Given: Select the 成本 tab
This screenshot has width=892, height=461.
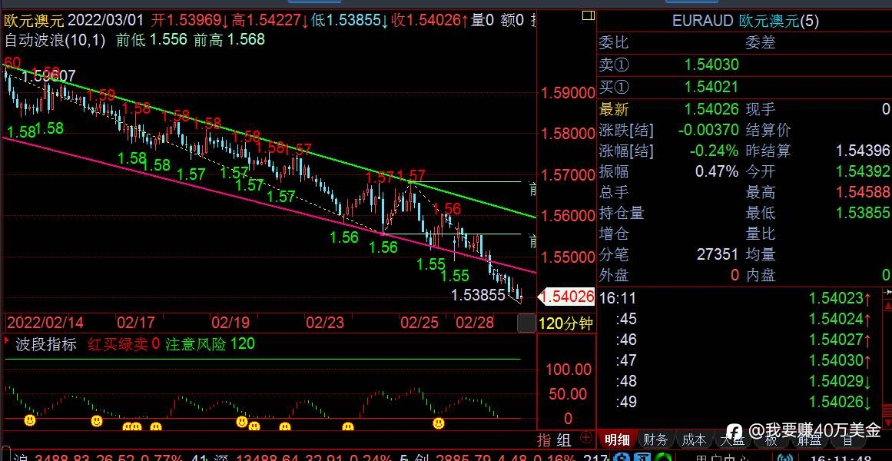Looking at the screenshot, I should [x=692, y=439].
